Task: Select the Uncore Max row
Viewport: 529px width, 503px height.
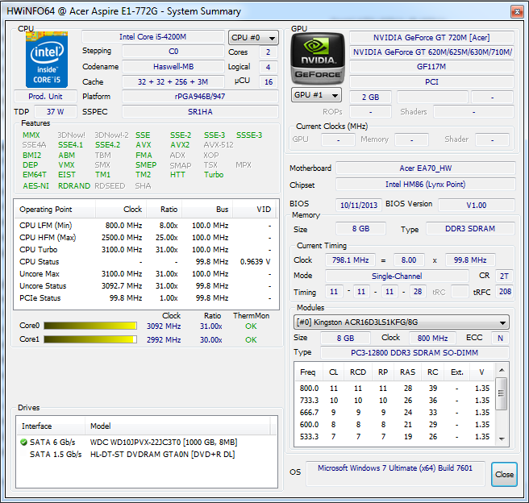Action: click(x=146, y=274)
